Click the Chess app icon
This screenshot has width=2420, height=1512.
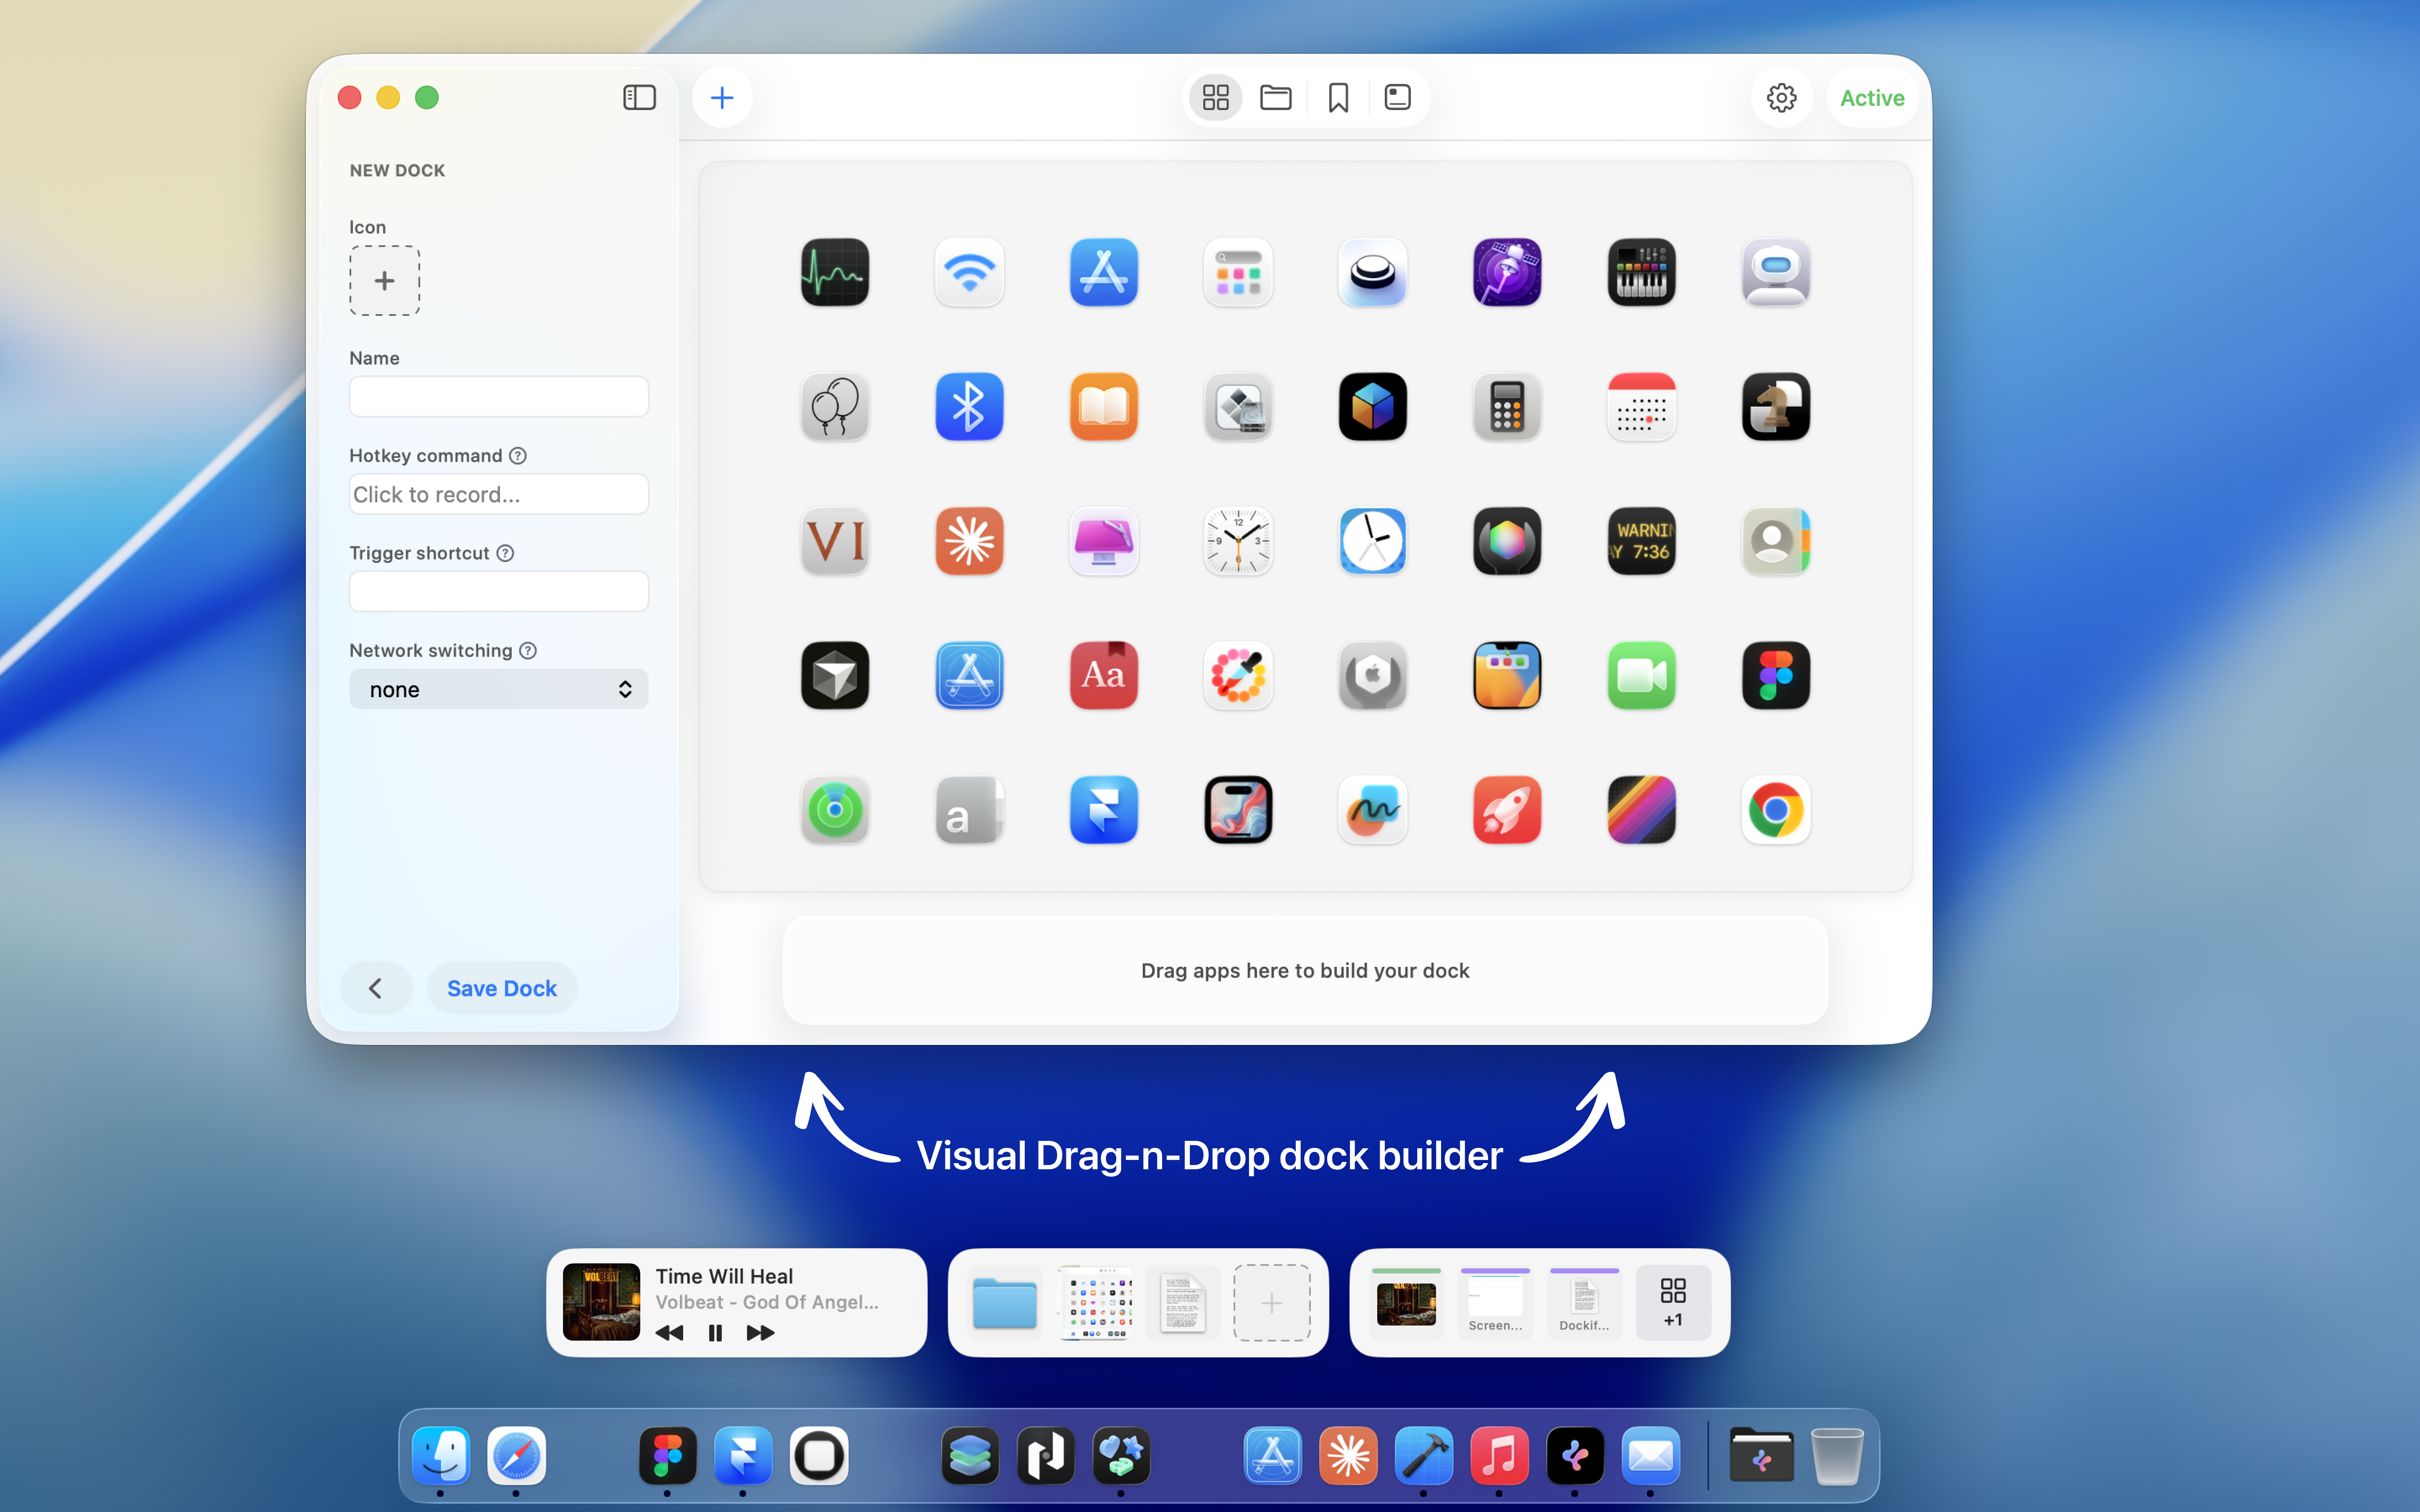[x=1775, y=407]
